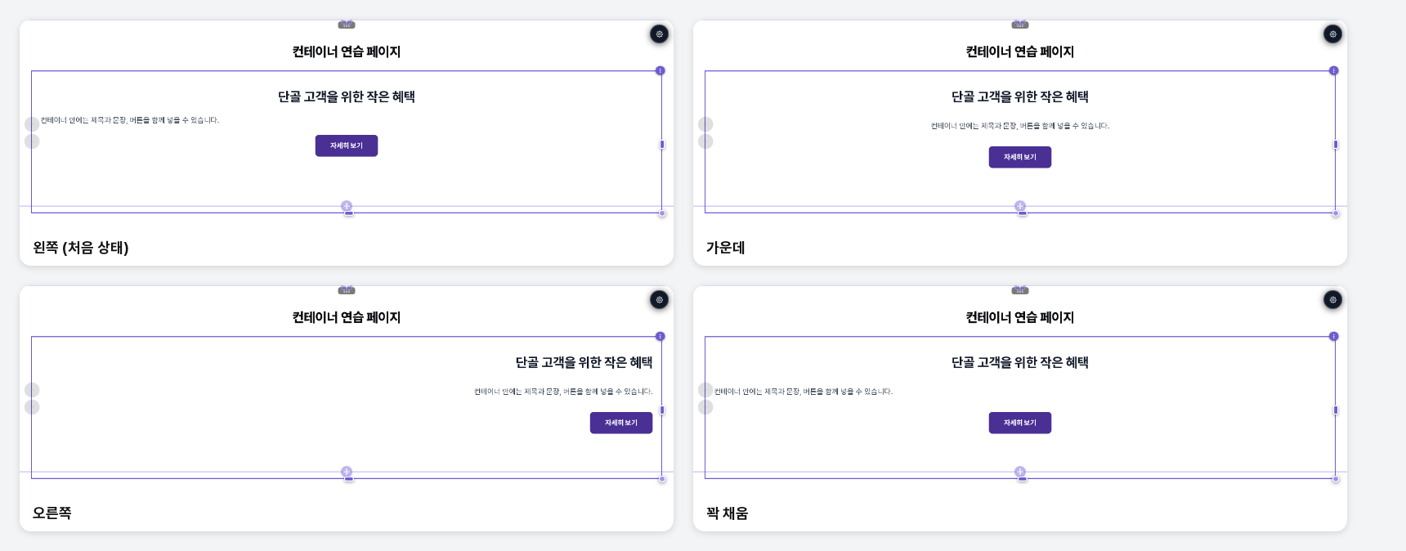The height and width of the screenshot is (551, 1406).
Task: Select paragraph '컨테이너 안에는 제목과 문장...' in 오른쪽 panel
Action: pos(563,392)
